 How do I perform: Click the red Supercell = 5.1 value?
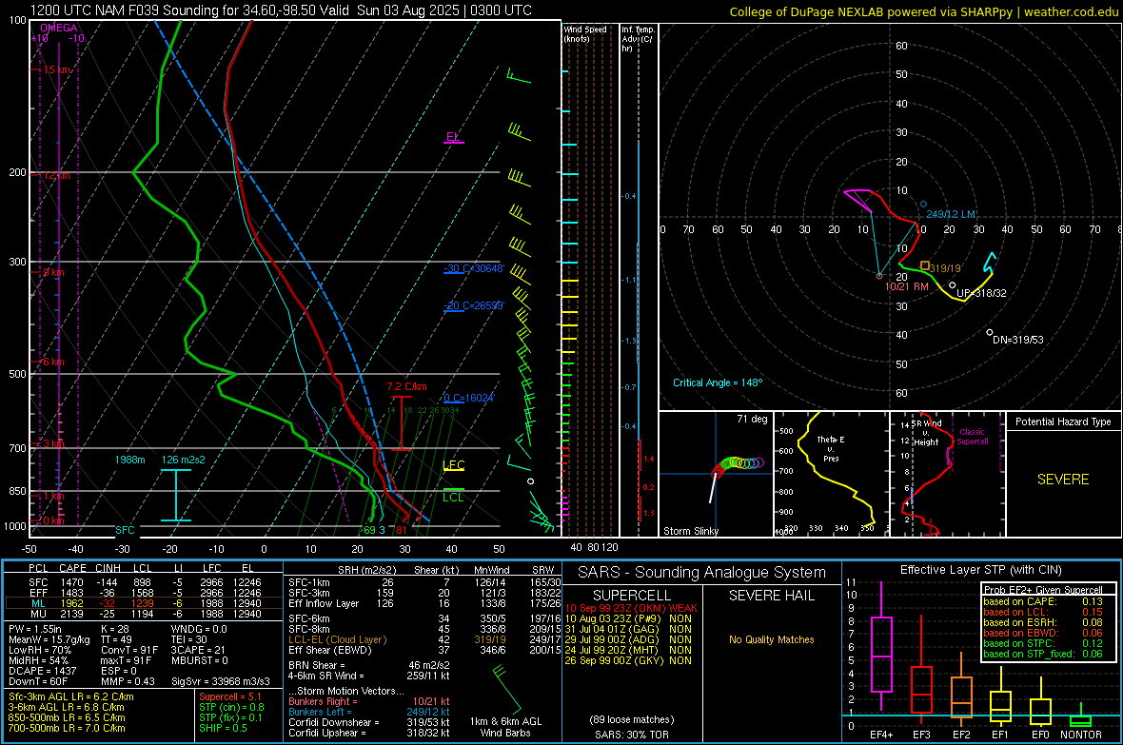pos(230,696)
